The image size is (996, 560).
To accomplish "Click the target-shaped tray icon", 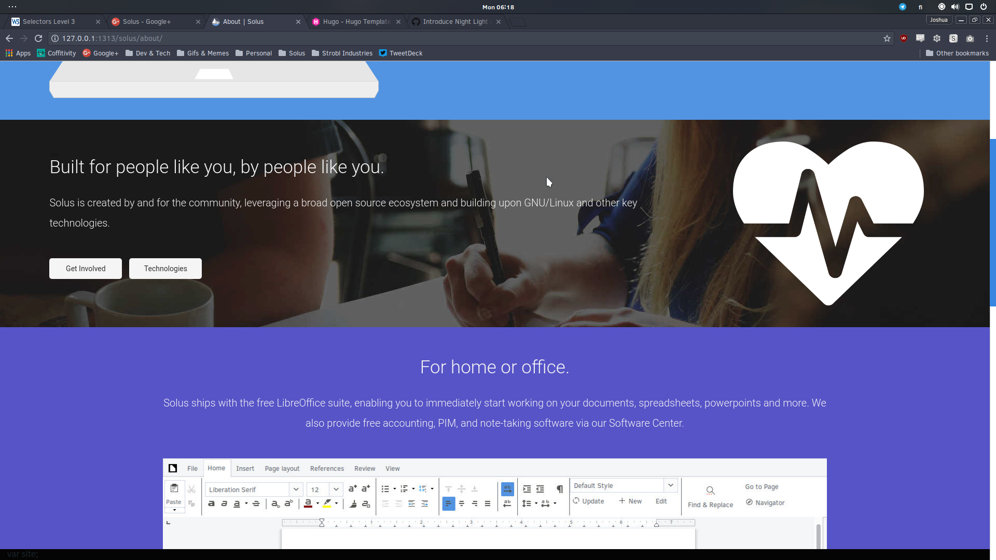I will click(x=942, y=7).
